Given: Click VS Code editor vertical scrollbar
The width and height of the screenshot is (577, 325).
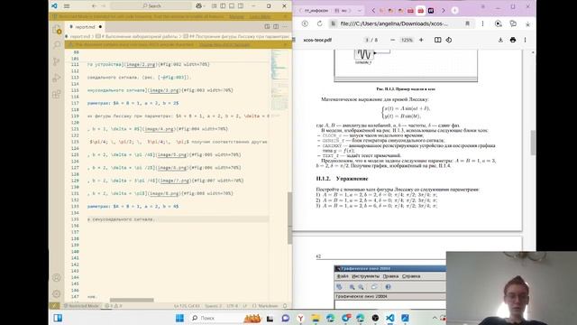Looking at the screenshot, I should (289, 218).
